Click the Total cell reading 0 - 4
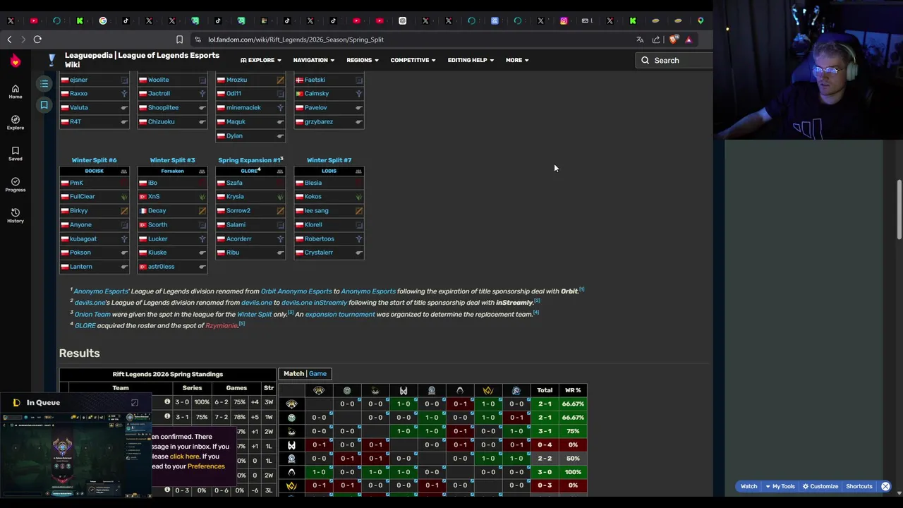The image size is (903, 508). [x=545, y=445]
